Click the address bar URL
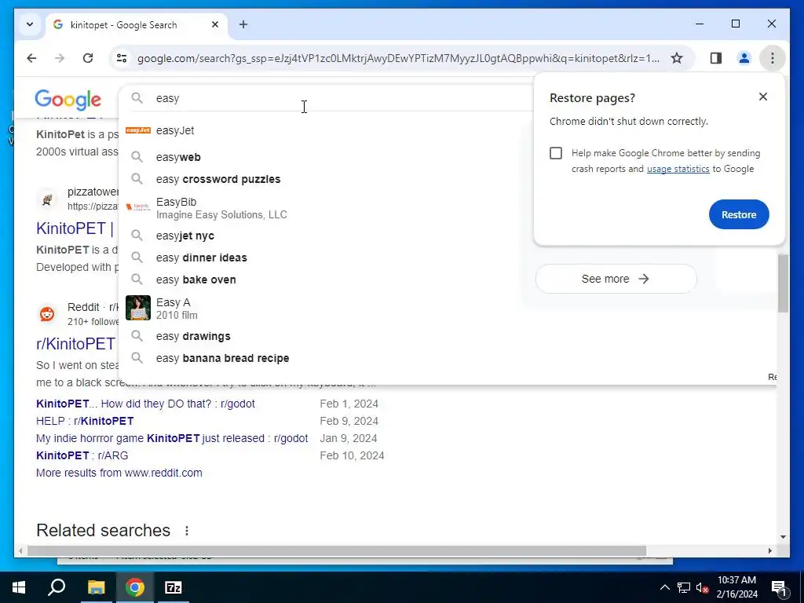804x603 pixels. click(x=398, y=58)
